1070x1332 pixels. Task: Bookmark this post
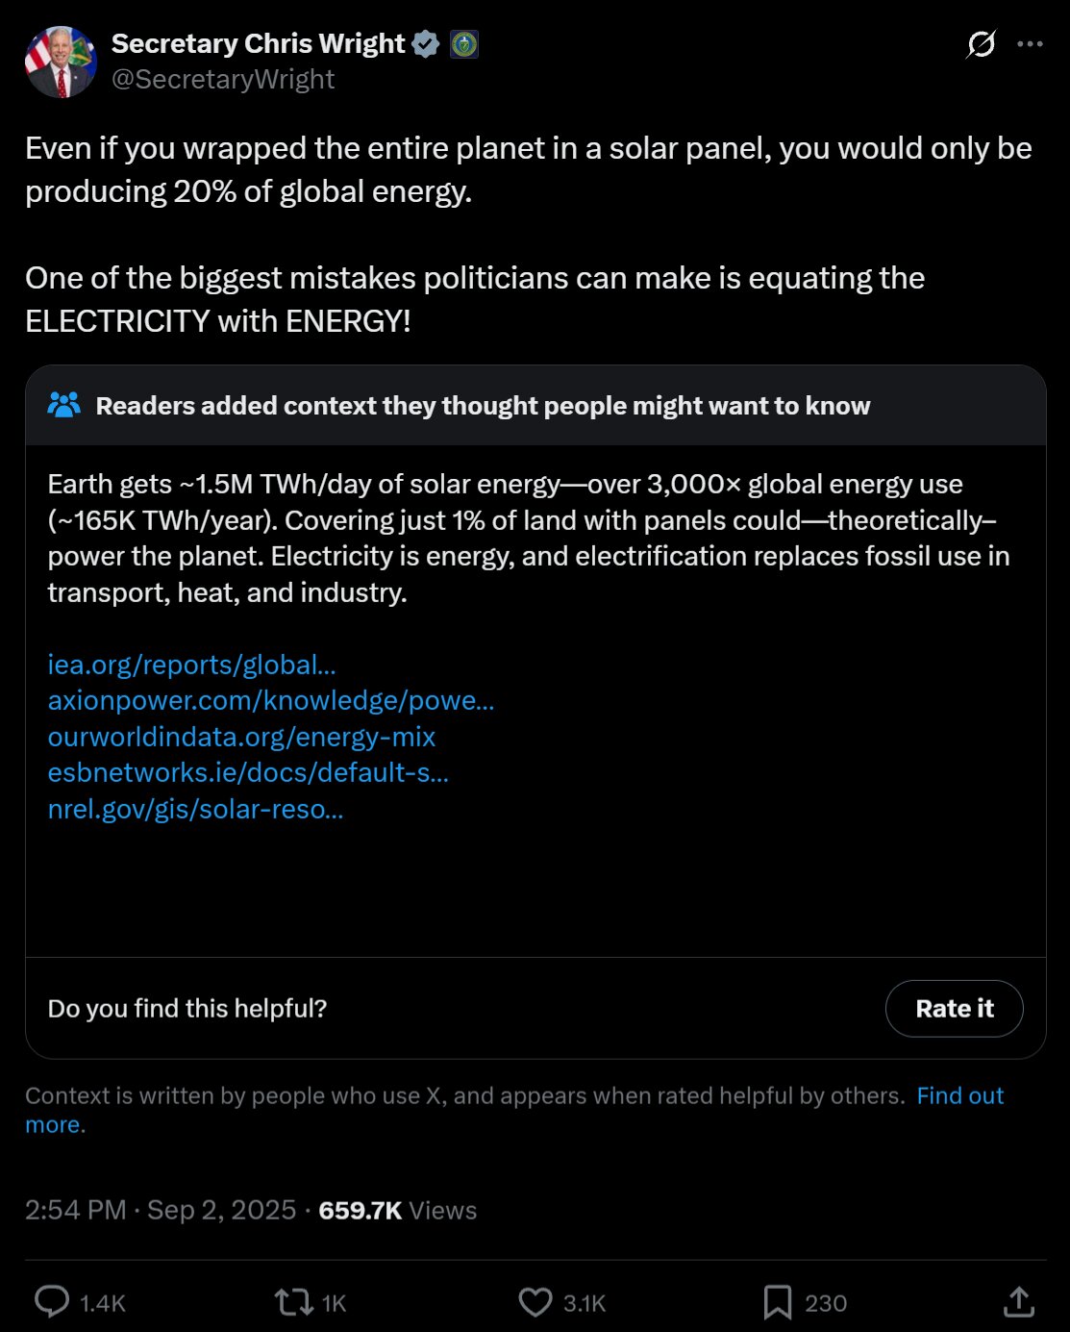[777, 1302]
